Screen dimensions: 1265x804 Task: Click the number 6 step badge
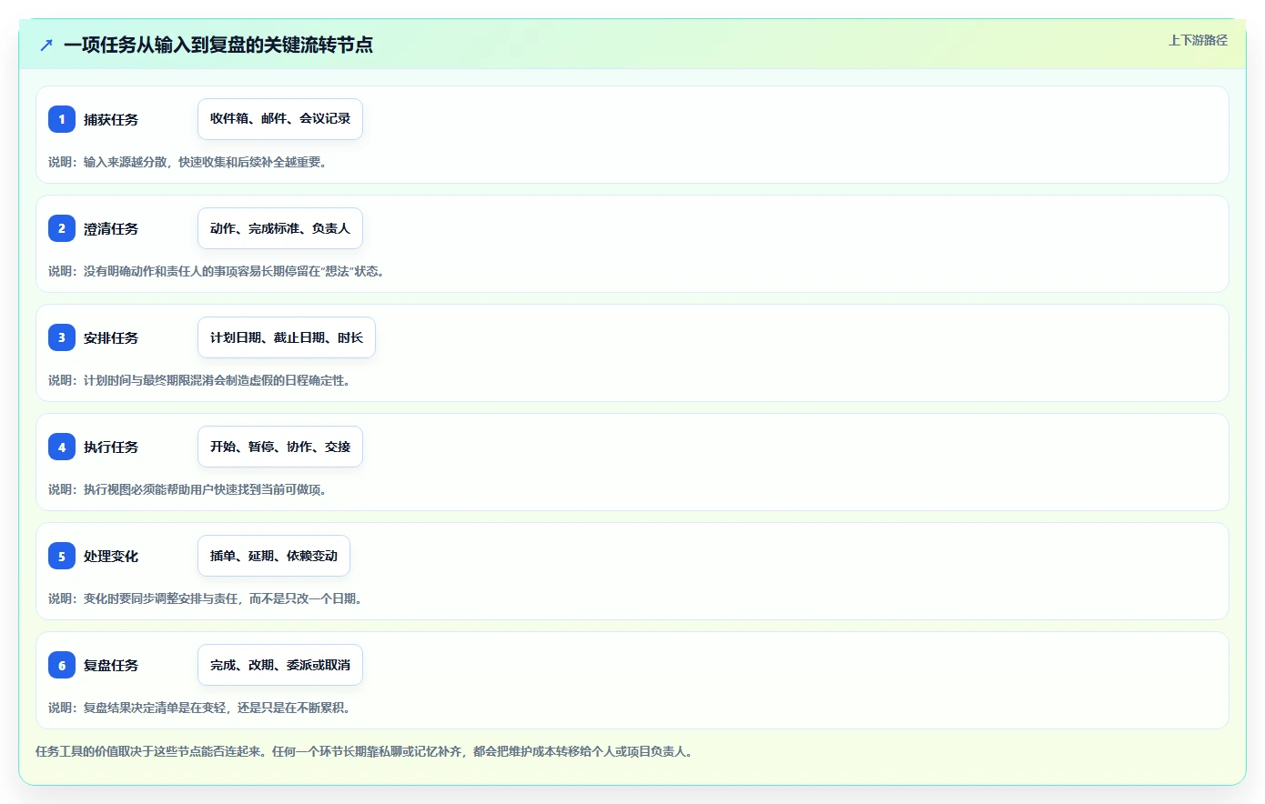point(62,665)
